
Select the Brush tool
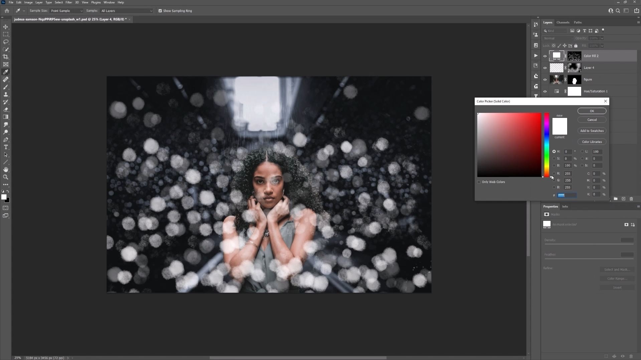point(6,87)
